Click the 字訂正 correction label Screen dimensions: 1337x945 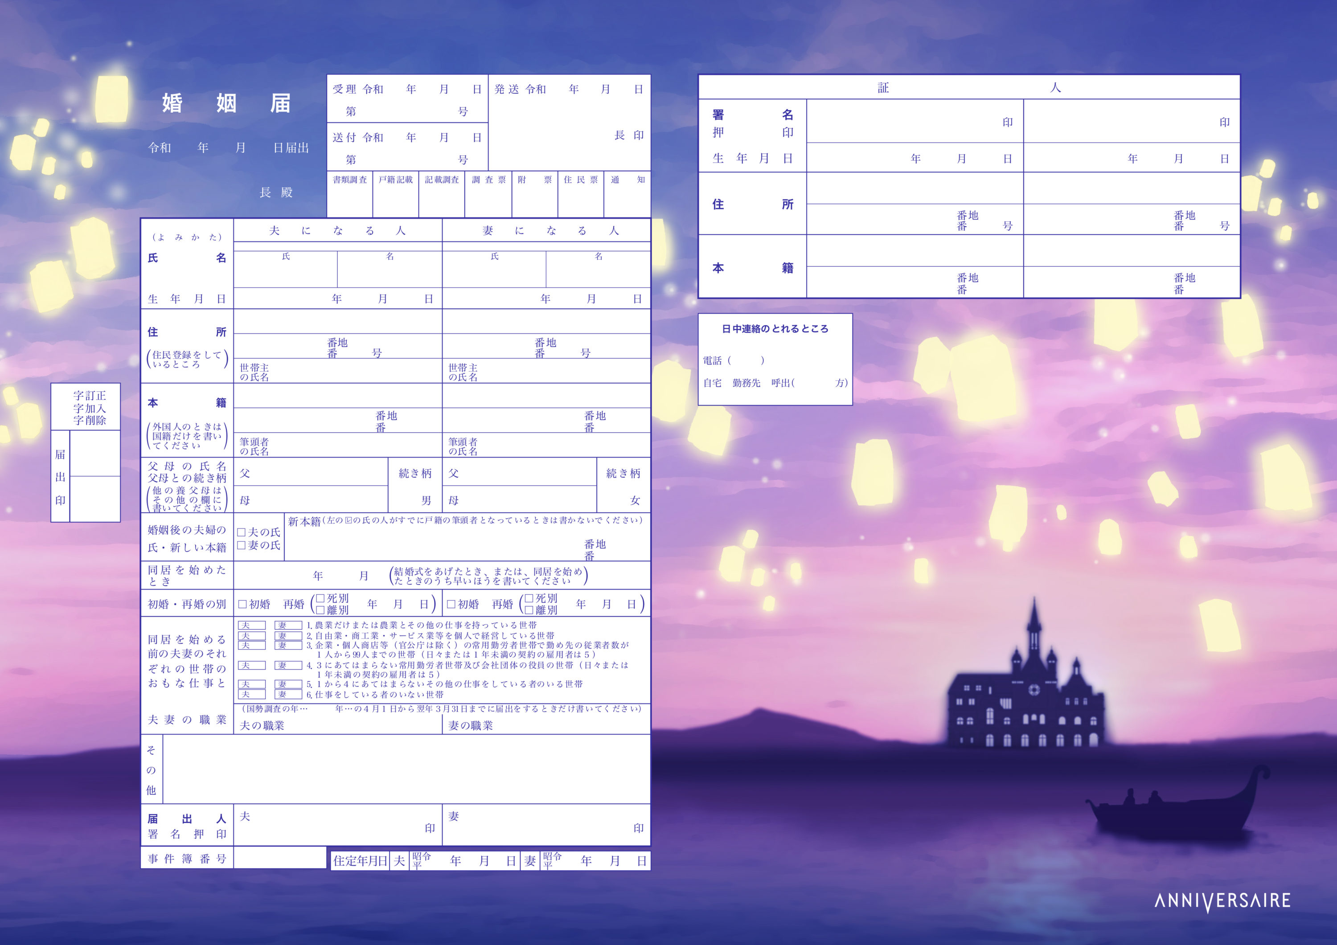(x=90, y=396)
